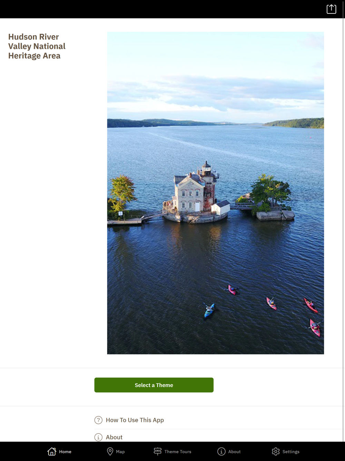The image size is (345, 461).
Task: Open the Map pin icon
Action: (x=110, y=451)
